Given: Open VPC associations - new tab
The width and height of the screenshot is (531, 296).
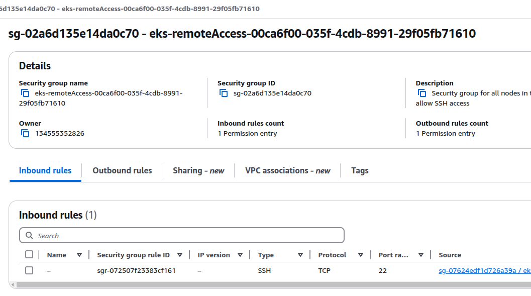Looking at the screenshot, I should 287,171.
